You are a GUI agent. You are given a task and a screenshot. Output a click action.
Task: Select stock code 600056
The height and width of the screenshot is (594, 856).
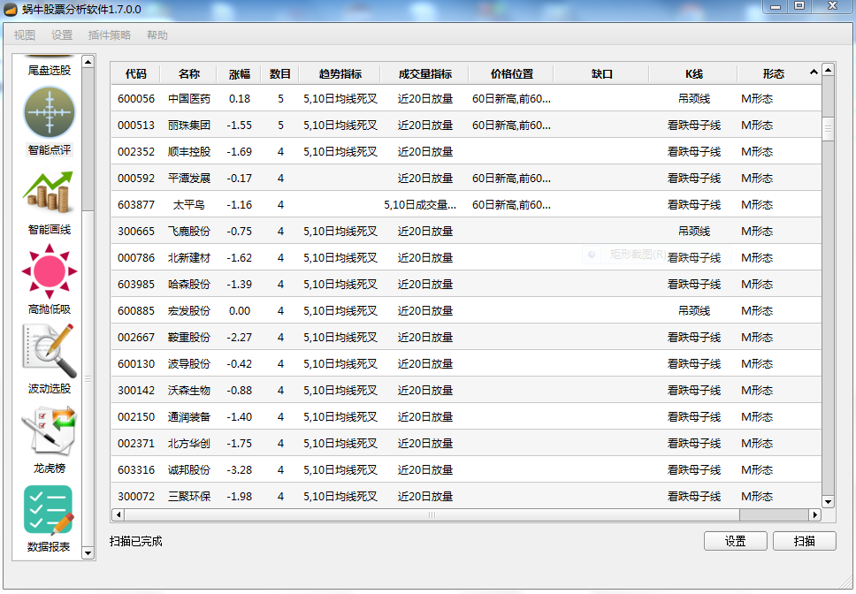click(x=136, y=99)
